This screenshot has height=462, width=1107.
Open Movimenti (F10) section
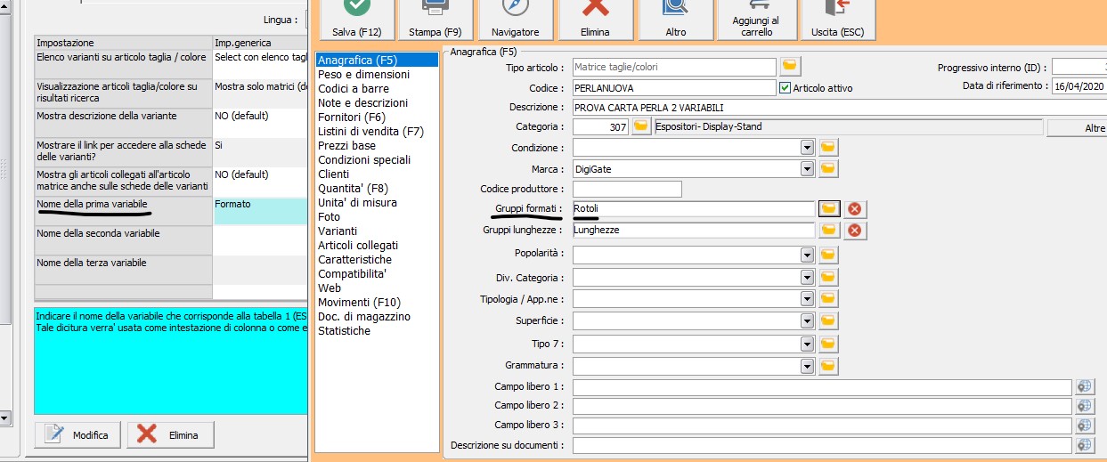(359, 303)
